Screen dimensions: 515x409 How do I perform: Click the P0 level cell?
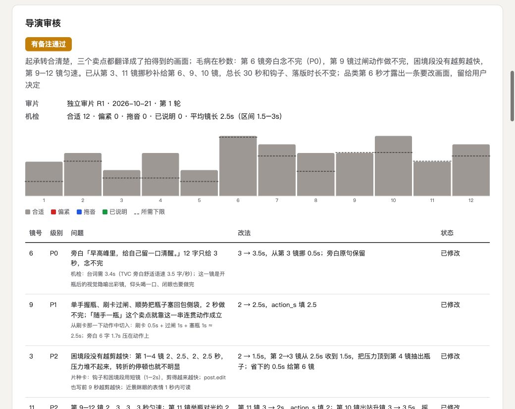(54, 254)
